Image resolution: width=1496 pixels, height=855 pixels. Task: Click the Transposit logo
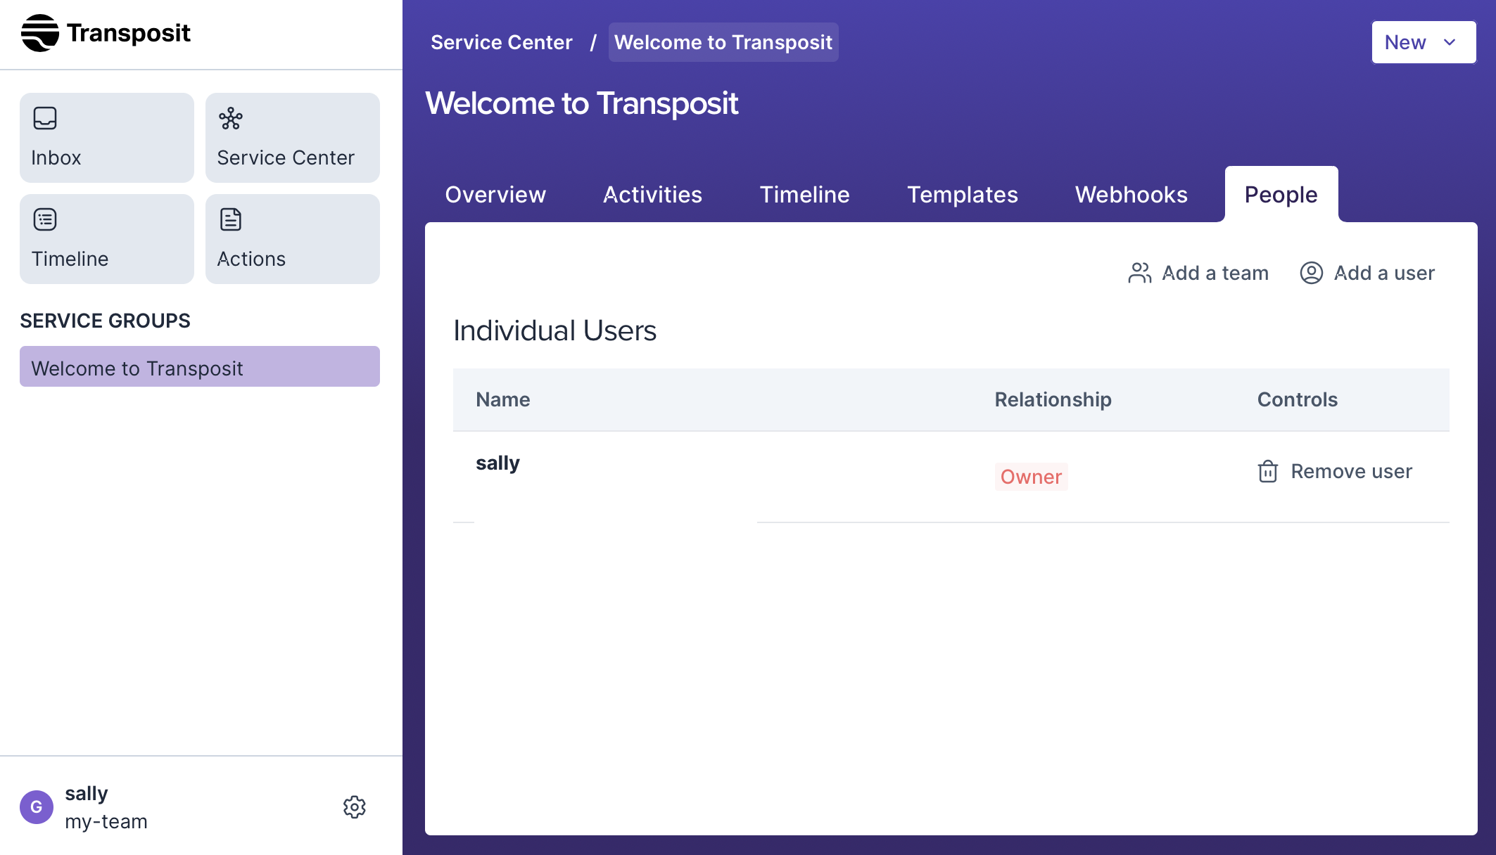click(x=106, y=33)
